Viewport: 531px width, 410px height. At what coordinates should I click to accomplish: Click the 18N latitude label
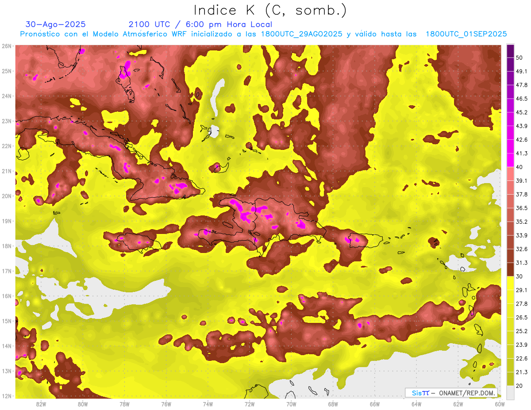pos(7,246)
